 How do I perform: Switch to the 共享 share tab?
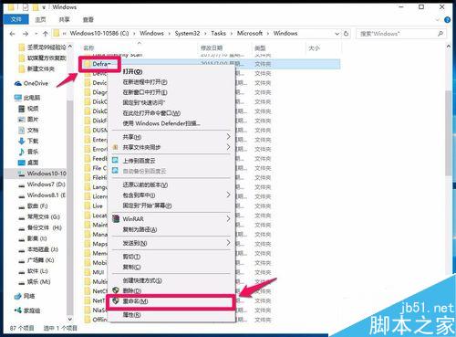64,20
